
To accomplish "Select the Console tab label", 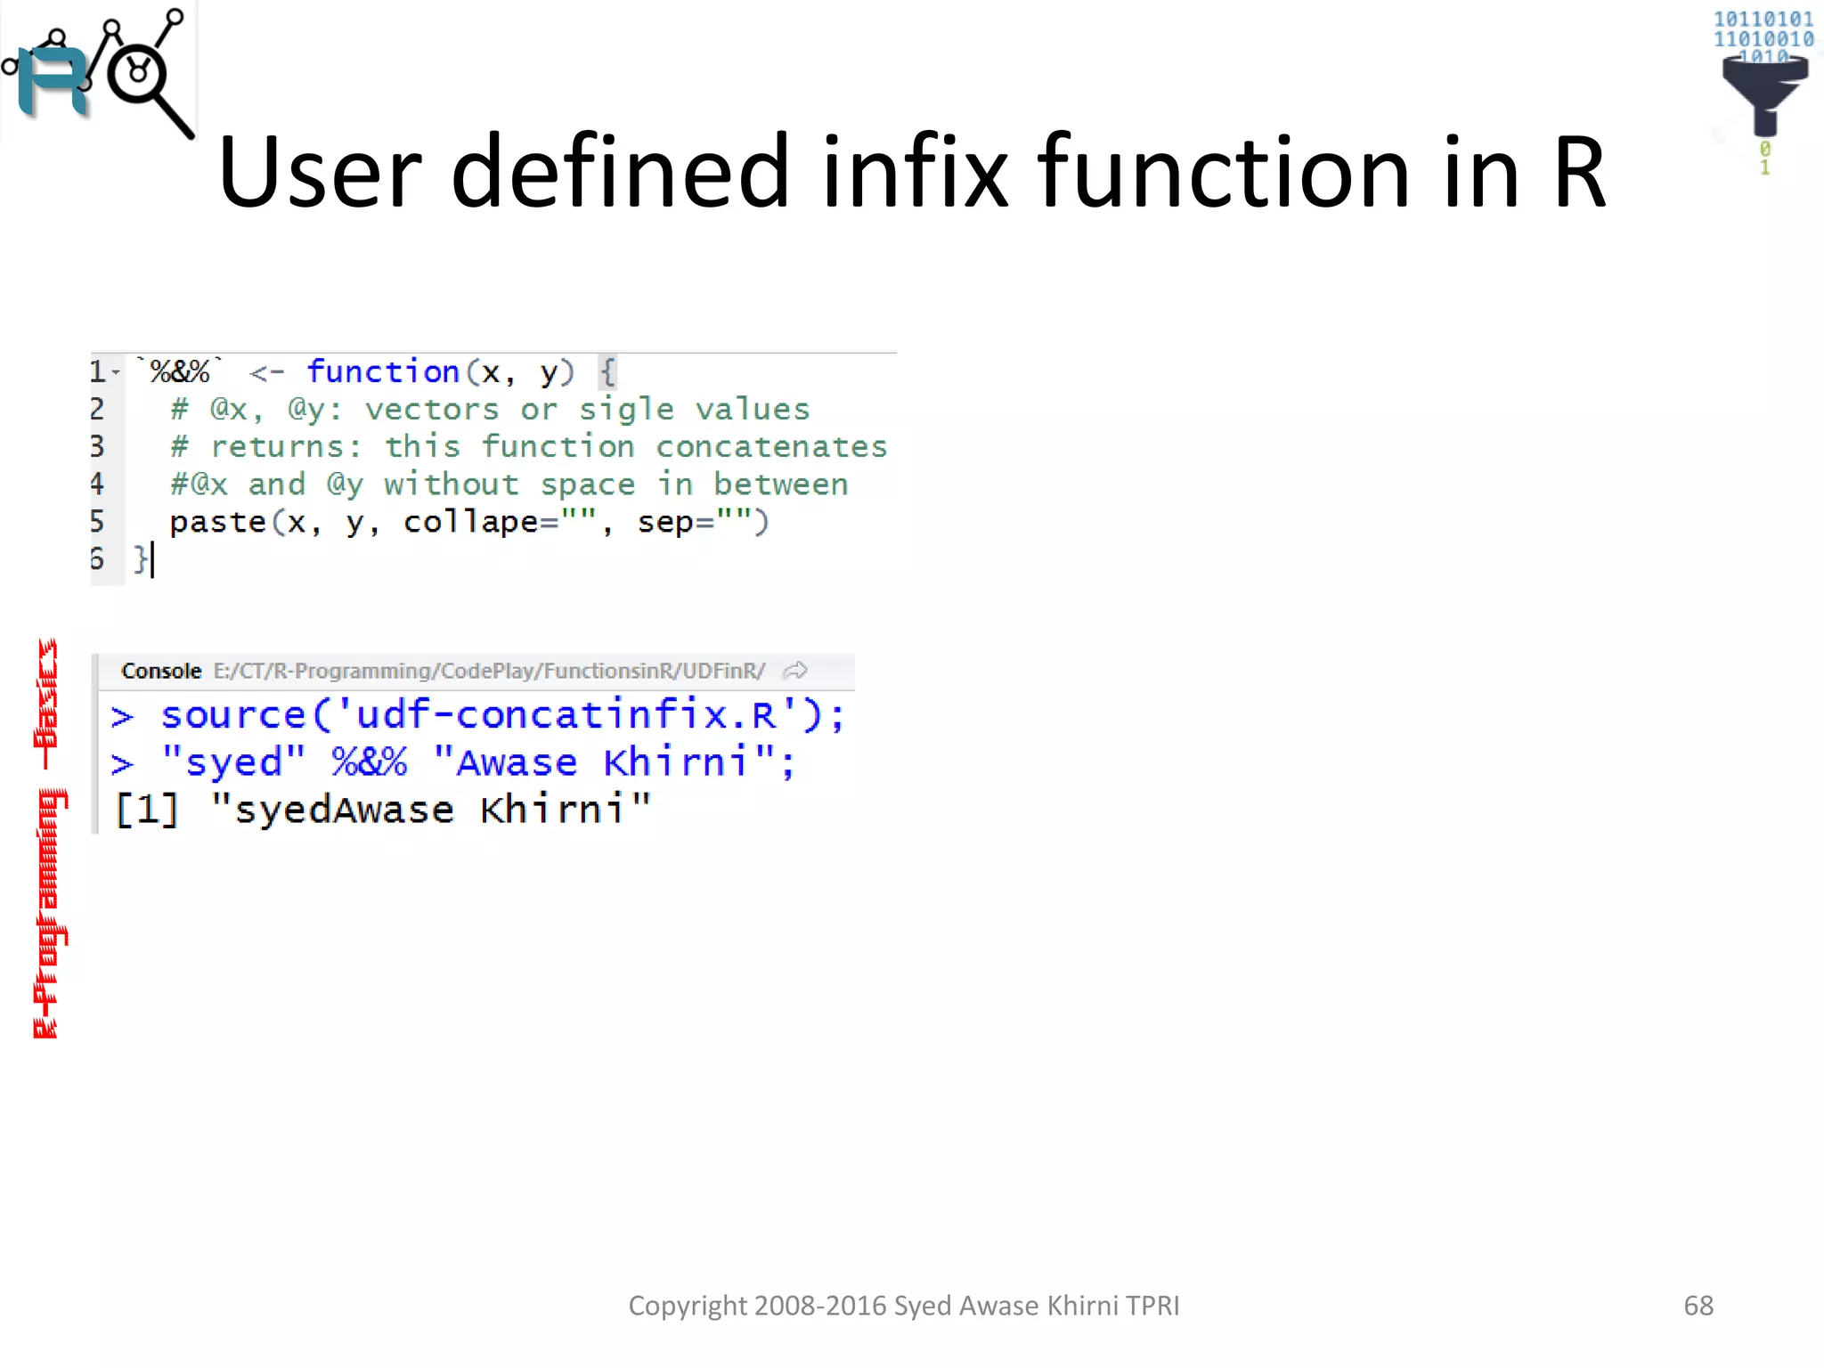I will (161, 671).
